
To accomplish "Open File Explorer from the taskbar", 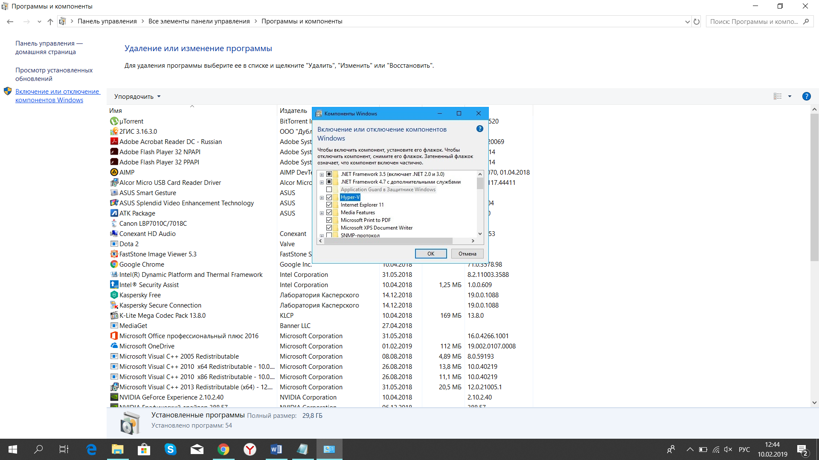I will 118,449.
